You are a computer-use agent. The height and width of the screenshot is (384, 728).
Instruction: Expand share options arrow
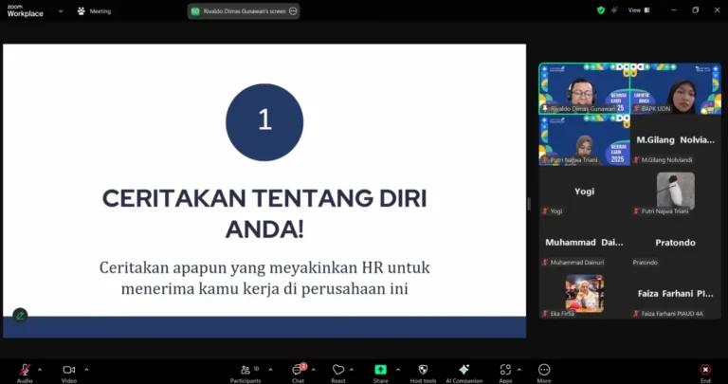398,370
